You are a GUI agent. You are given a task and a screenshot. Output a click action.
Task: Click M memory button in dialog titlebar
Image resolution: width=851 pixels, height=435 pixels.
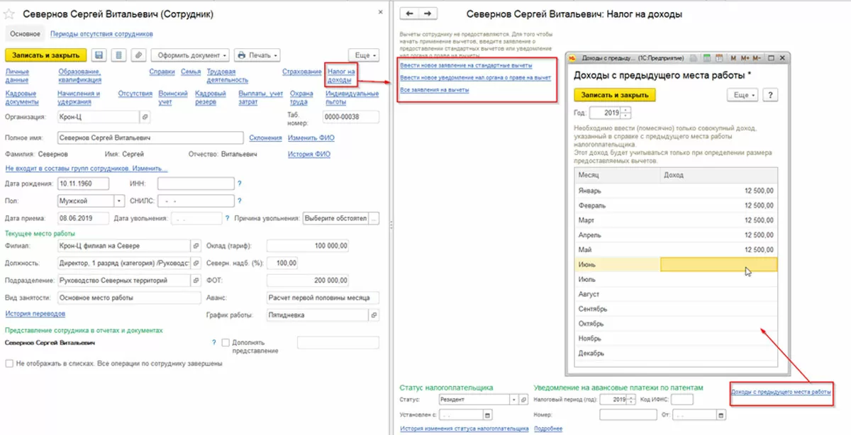(734, 57)
